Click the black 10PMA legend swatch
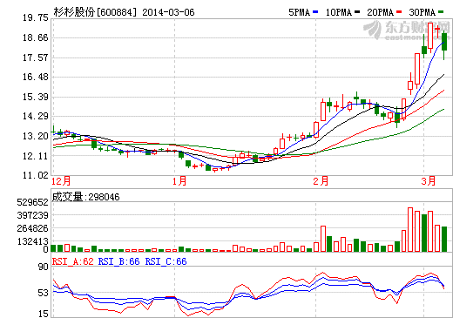The height and width of the screenshot is (318, 453). pyautogui.click(x=357, y=12)
